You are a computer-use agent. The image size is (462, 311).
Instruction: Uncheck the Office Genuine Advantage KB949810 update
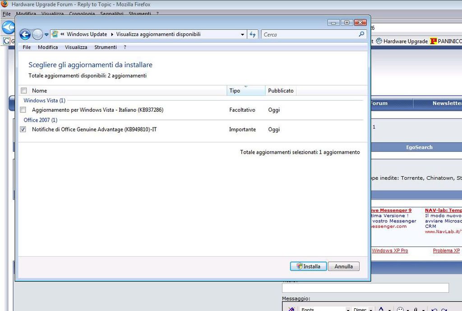tap(23, 129)
